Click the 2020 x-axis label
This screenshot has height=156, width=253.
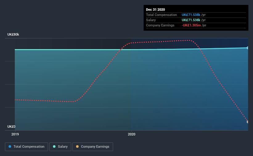[132, 134]
